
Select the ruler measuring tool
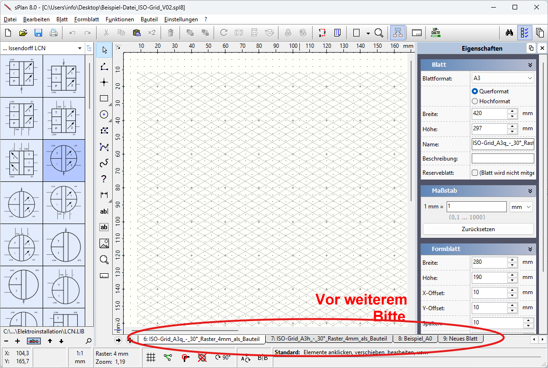pyautogui.click(x=104, y=276)
